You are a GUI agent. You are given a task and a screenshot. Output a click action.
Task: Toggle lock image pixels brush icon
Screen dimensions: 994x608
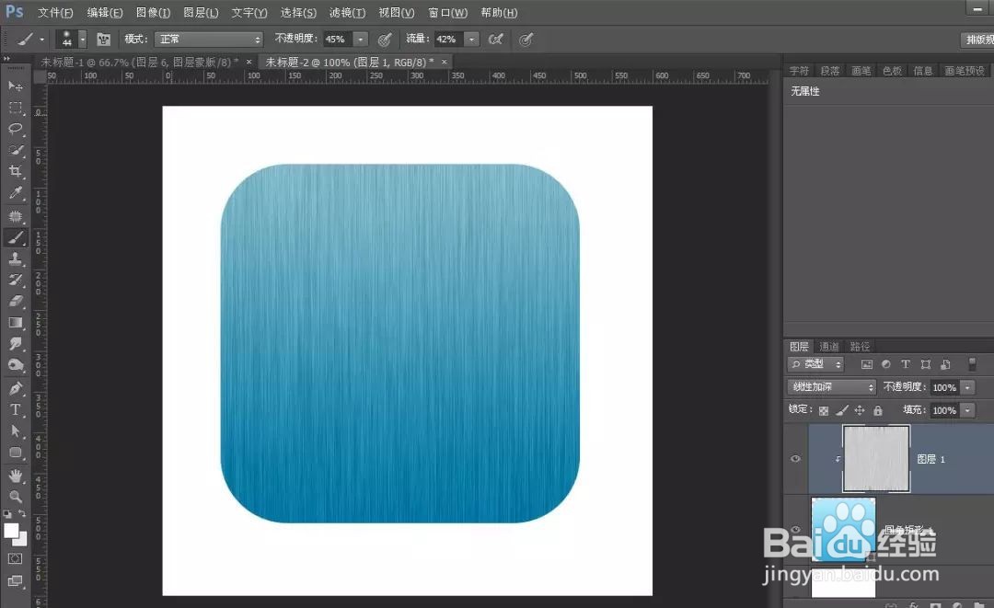[842, 410]
